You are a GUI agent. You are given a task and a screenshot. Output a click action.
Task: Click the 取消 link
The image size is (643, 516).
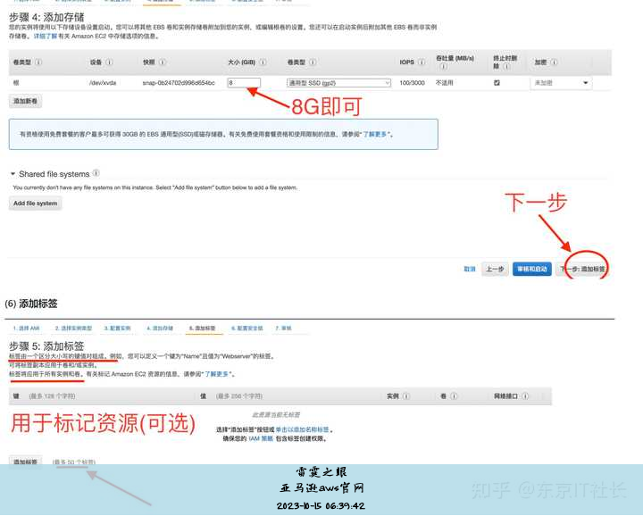(x=470, y=270)
